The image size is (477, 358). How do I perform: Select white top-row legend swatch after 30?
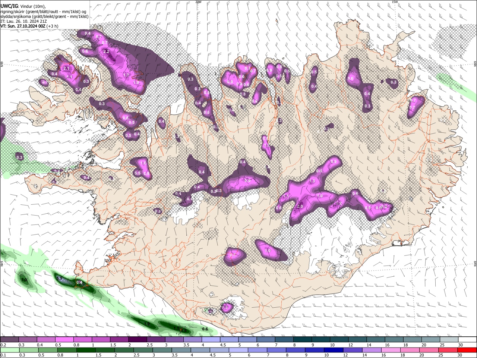pyautogui.click(x=468, y=340)
